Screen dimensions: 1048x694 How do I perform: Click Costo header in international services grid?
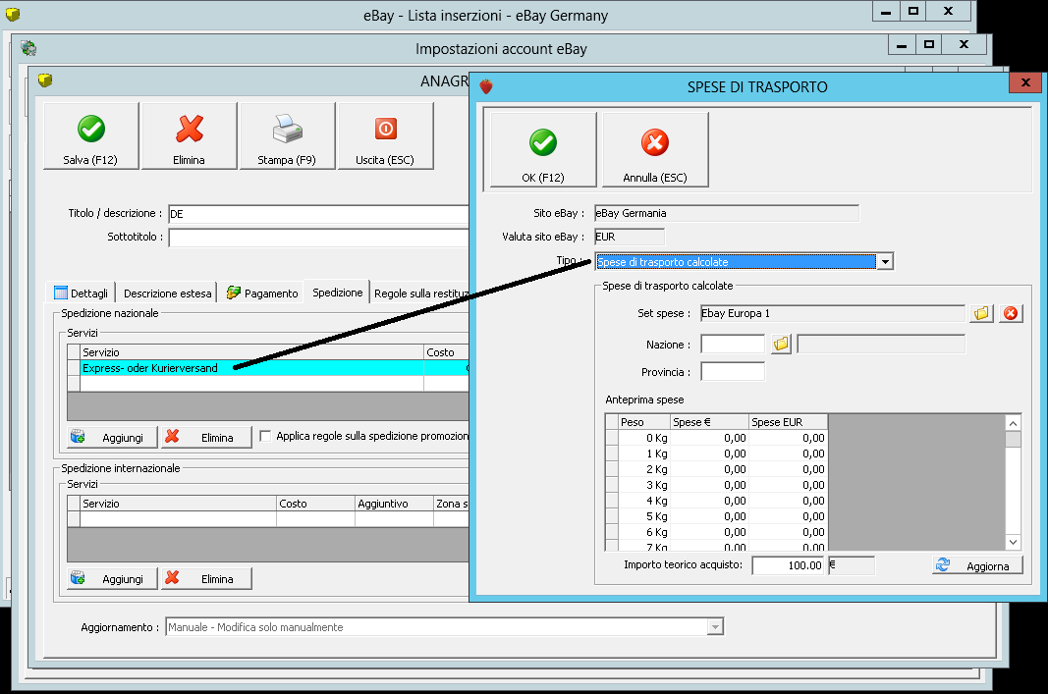pyautogui.click(x=315, y=504)
